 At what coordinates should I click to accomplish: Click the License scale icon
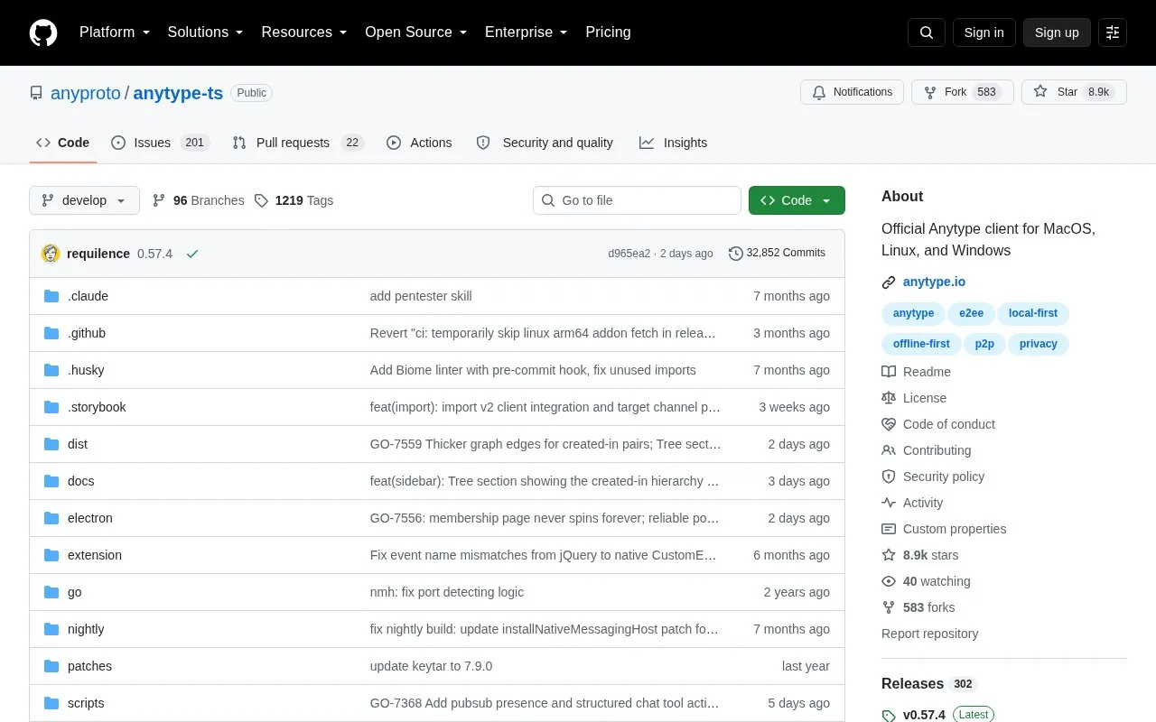(x=889, y=398)
